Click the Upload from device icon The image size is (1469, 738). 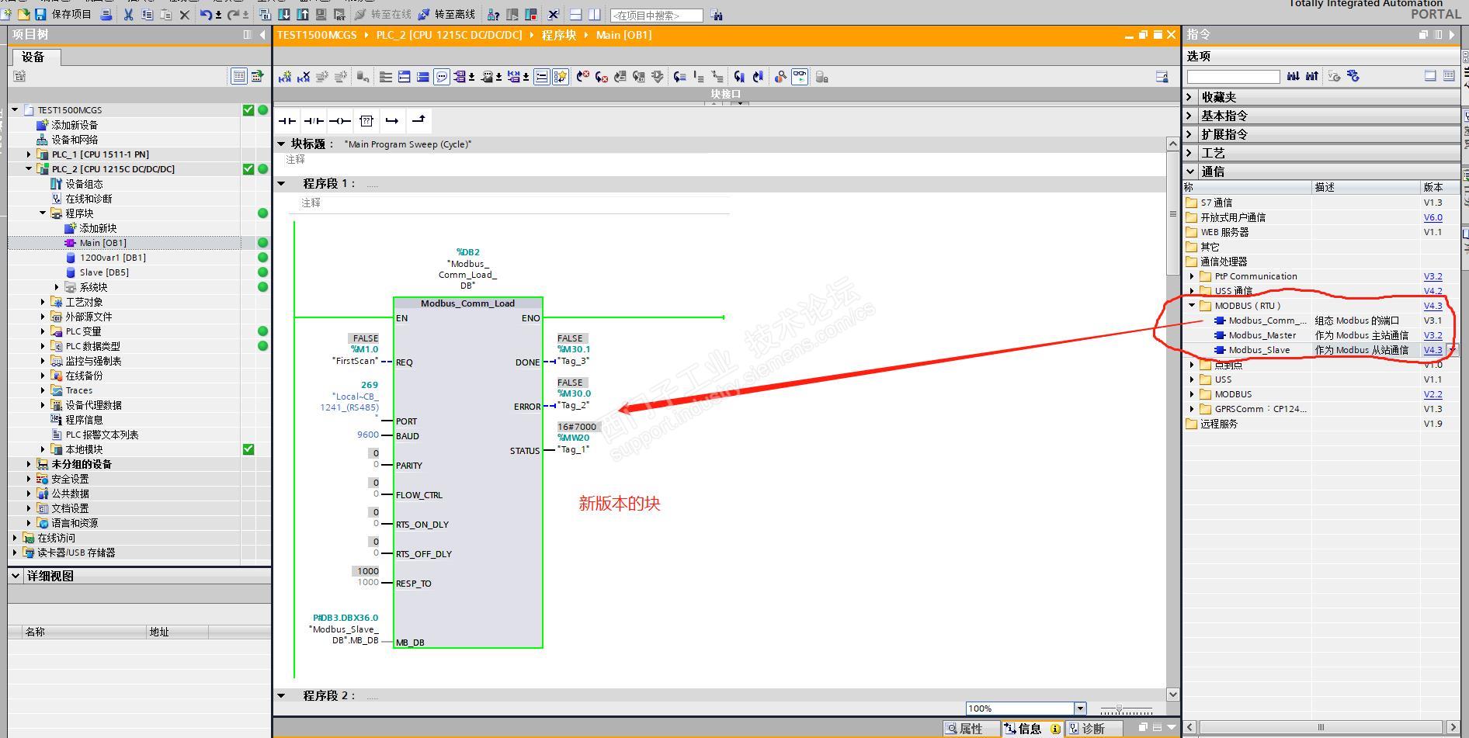[303, 14]
